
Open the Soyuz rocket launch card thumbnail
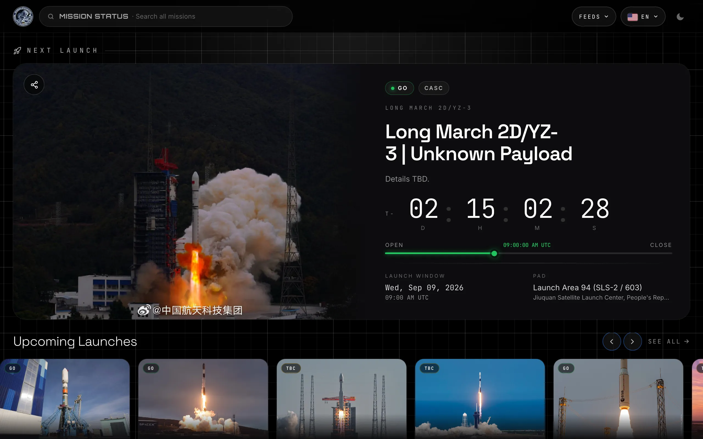[x=65, y=399]
